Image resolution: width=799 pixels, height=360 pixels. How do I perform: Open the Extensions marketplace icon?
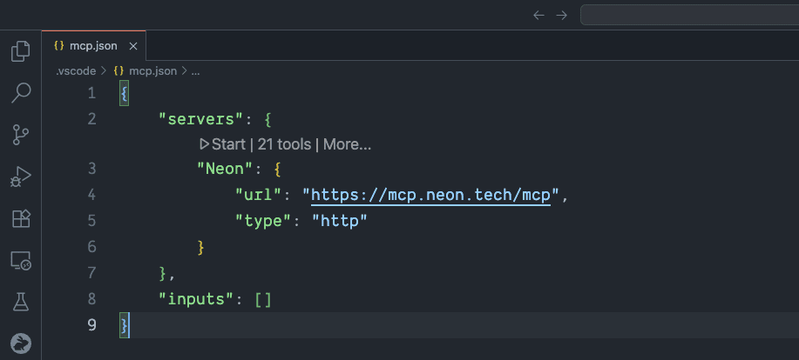pyautogui.click(x=20, y=218)
